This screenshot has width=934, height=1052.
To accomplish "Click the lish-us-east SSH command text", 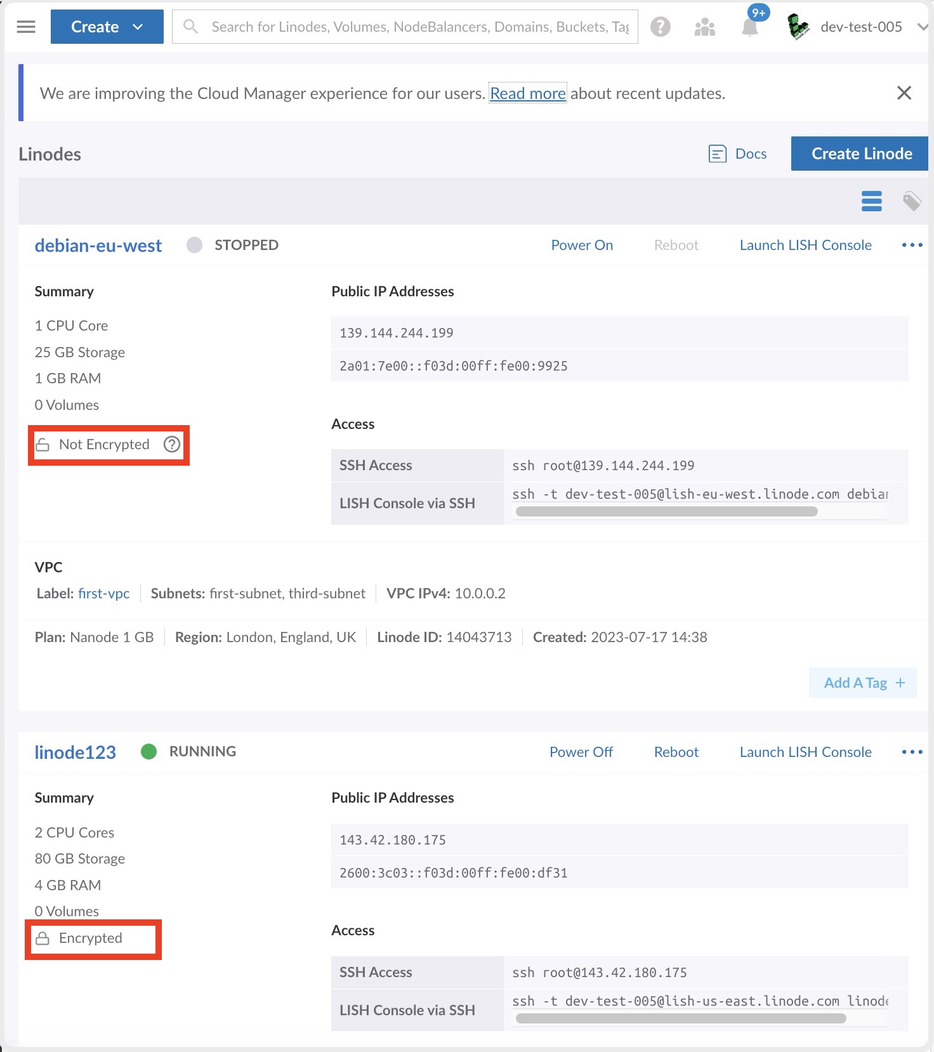I will click(x=700, y=1001).
